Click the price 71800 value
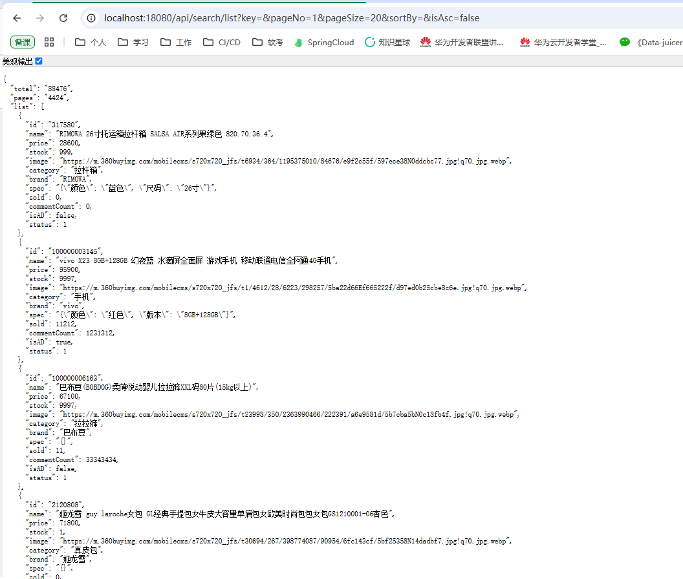683x579 pixels. (x=70, y=523)
